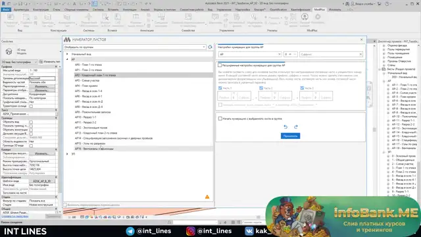
Task: Open the display by groups dropdown
Action: [135, 47]
